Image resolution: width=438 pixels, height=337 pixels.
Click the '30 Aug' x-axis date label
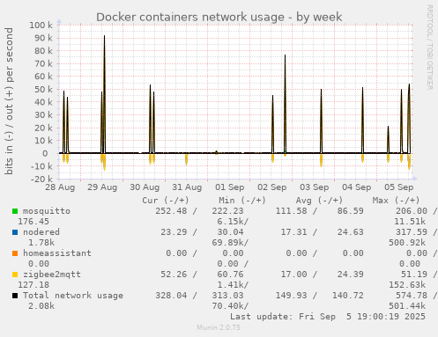coord(145,187)
